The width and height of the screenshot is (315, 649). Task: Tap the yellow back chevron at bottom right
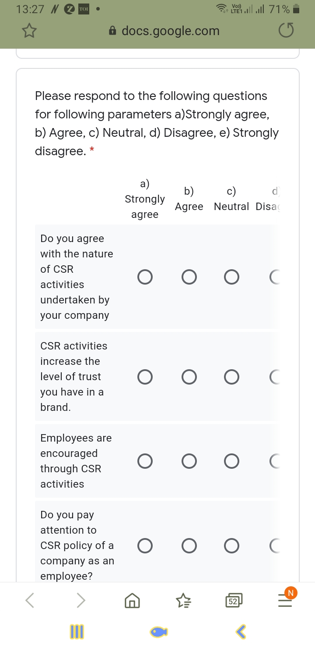pyautogui.click(x=240, y=631)
